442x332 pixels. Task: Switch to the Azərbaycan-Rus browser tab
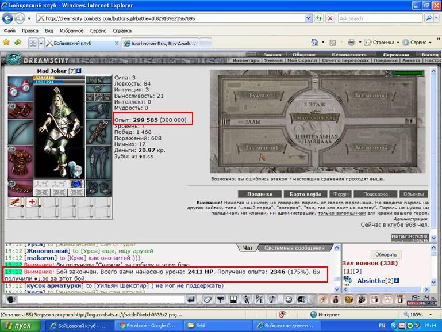(161, 43)
